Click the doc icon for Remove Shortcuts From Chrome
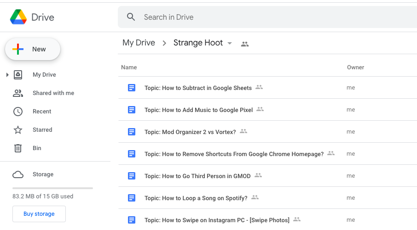 (x=132, y=154)
